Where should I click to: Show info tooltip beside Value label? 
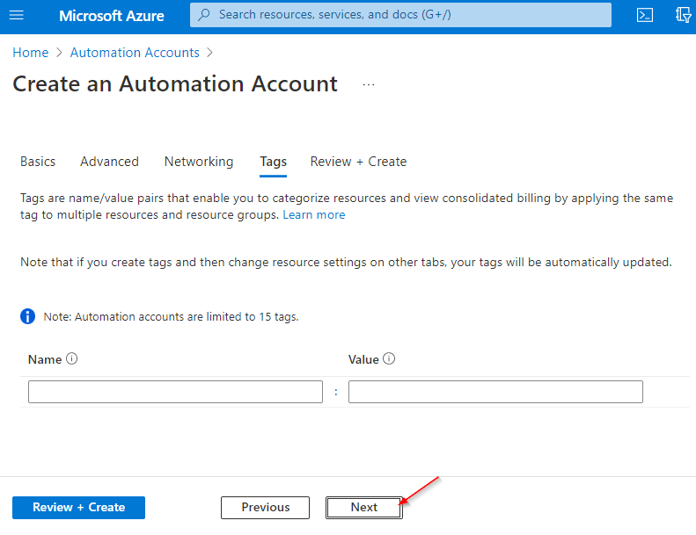pos(389,358)
